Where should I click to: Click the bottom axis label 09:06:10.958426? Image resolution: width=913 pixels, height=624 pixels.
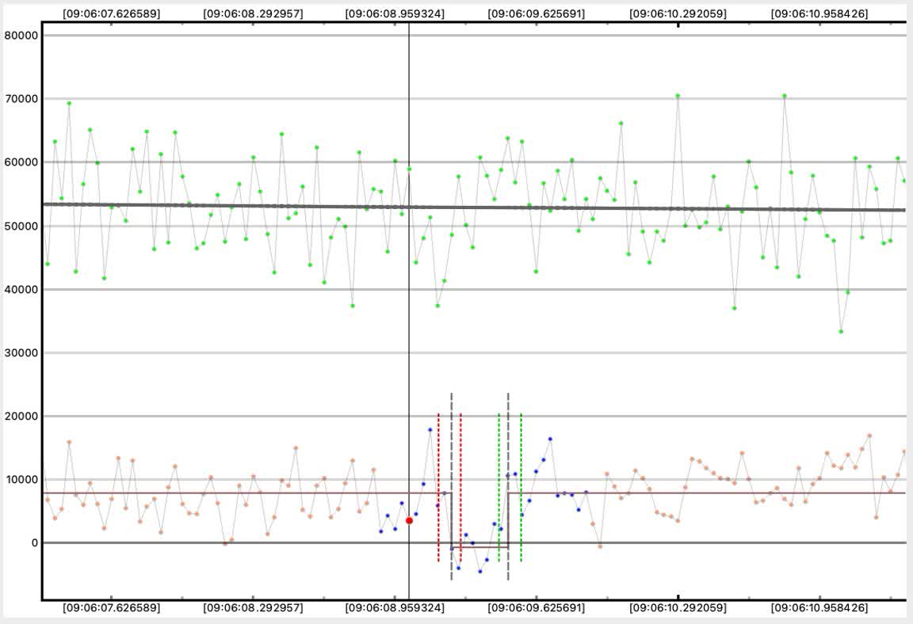pos(819,608)
